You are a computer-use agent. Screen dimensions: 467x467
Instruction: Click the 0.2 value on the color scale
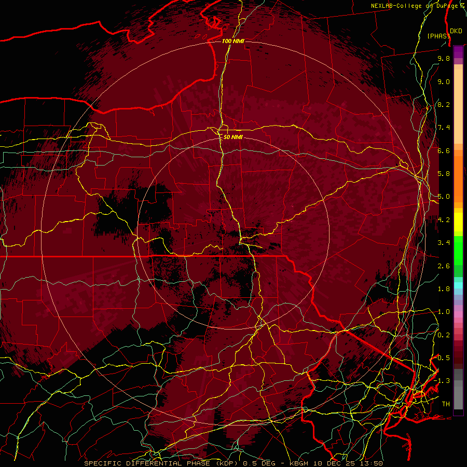[444, 335]
